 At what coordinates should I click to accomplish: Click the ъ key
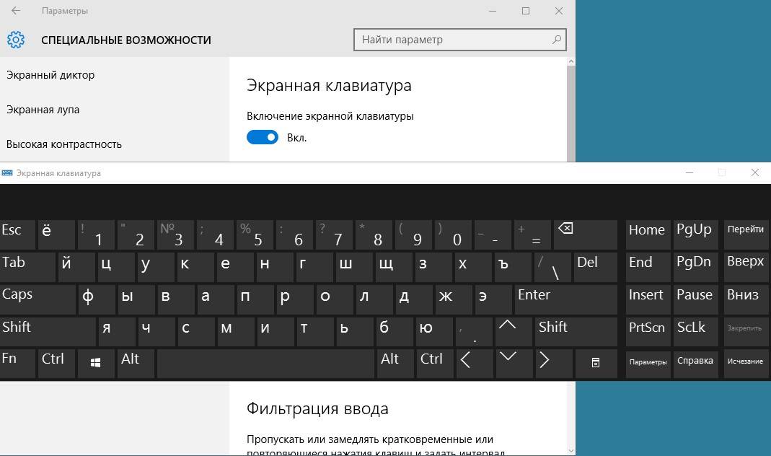click(x=514, y=267)
